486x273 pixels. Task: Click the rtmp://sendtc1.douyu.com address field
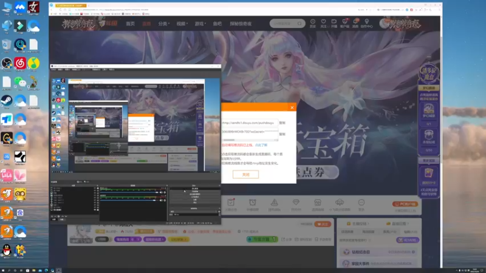(250, 123)
